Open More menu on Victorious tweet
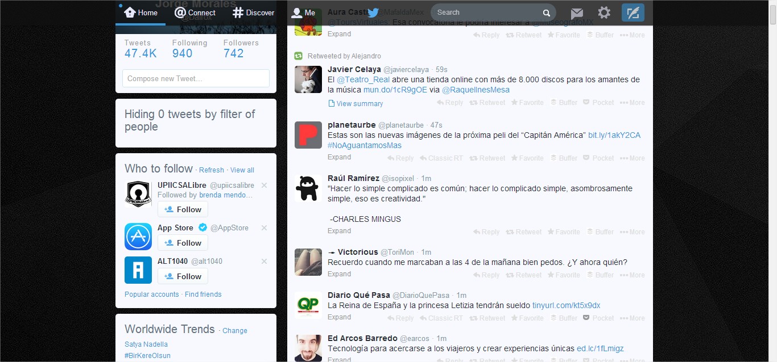The height and width of the screenshot is (362, 777). [x=633, y=275]
